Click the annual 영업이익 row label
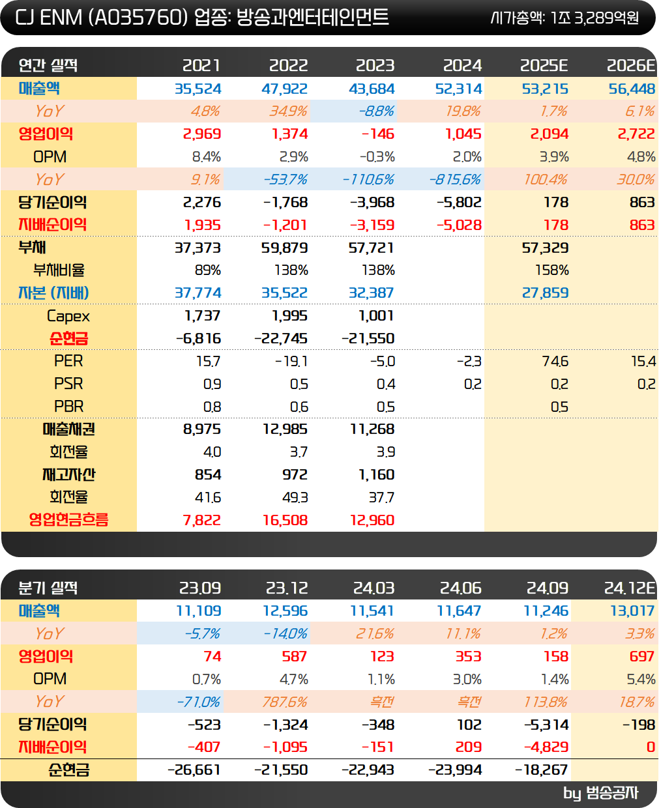 (x=46, y=134)
